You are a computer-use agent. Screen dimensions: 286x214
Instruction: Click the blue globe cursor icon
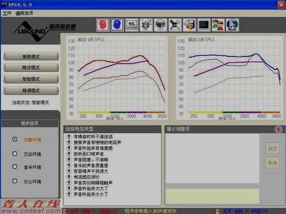tap(232, 25)
